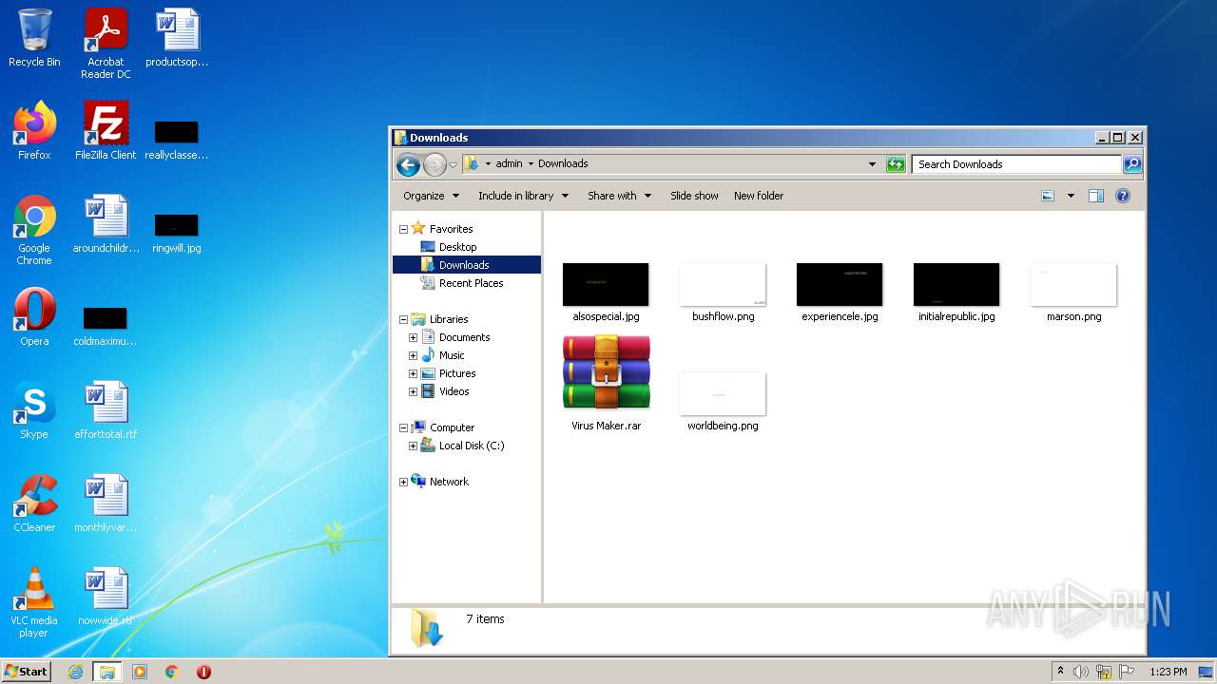Collapse the Libraries tree group
Image resolution: width=1217 pixels, height=684 pixels.
pos(403,319)
